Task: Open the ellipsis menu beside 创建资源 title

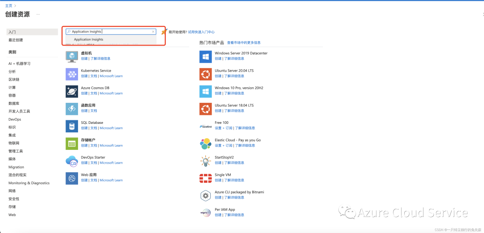Action: (x=38, y=14)
